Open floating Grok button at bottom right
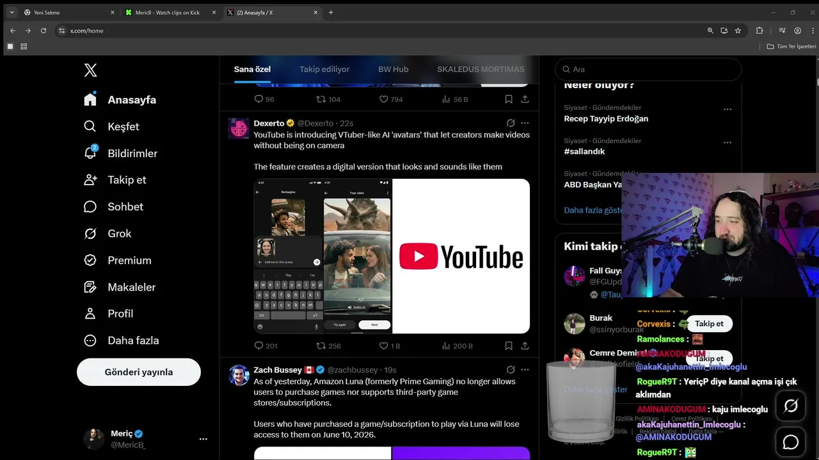The image size is (819, 460). [x=791, y=406]
